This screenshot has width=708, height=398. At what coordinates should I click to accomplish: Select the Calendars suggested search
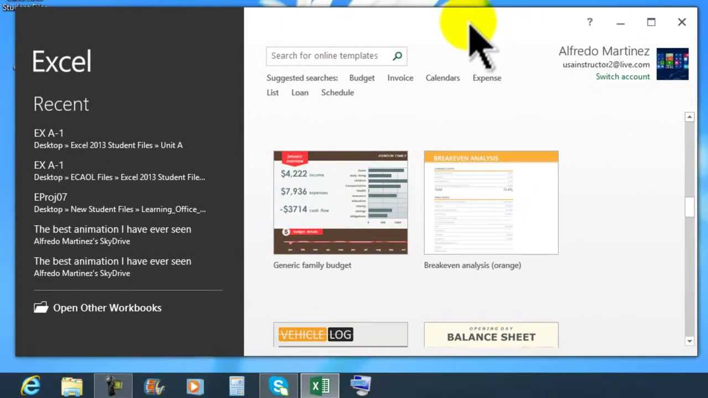442,78
